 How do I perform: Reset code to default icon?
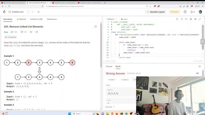pos(186,19)
